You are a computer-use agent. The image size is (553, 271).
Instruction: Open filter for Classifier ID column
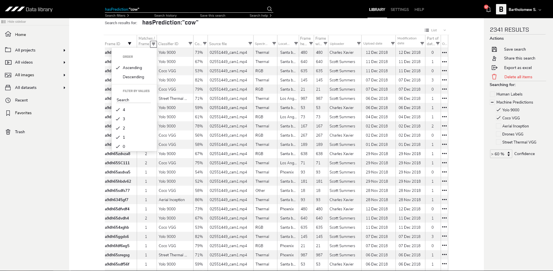coord(190,44)
